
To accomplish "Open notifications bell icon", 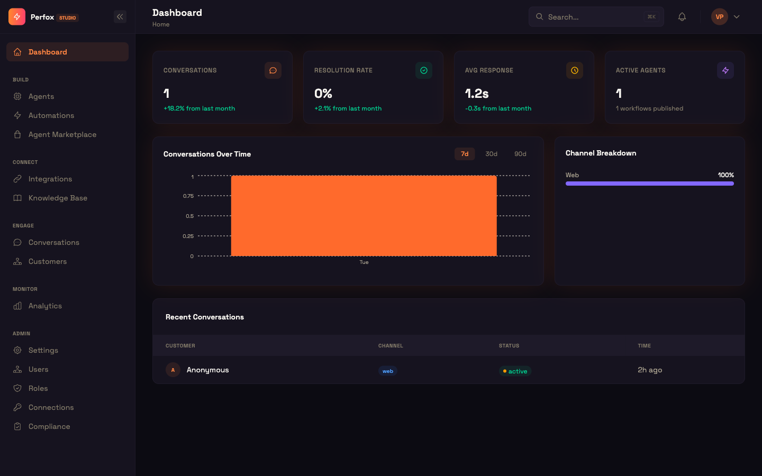I will click(682, 17).
